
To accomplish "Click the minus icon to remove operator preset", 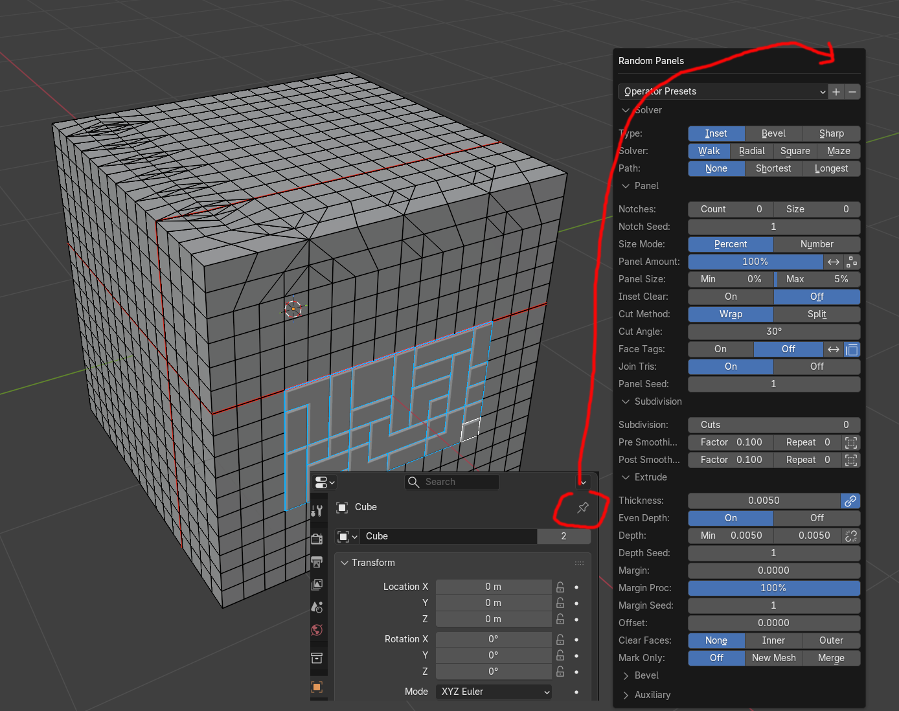I will tap(852, 92).
